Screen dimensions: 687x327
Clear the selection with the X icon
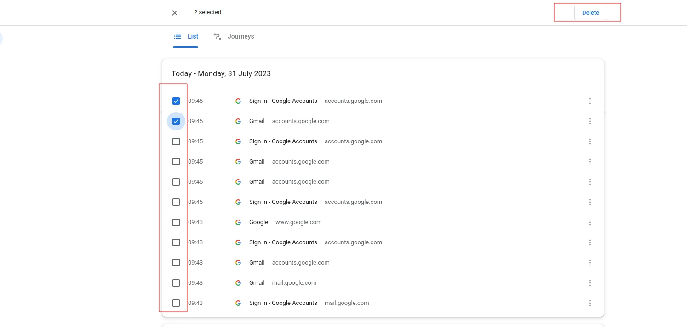pos(175,13)
